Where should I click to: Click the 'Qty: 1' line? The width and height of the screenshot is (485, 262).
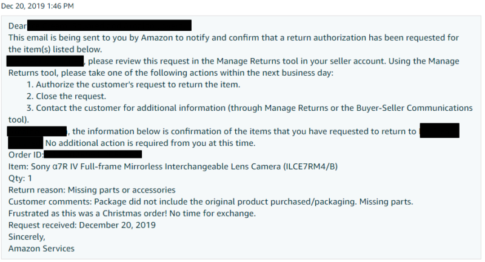tap(20, 178)
